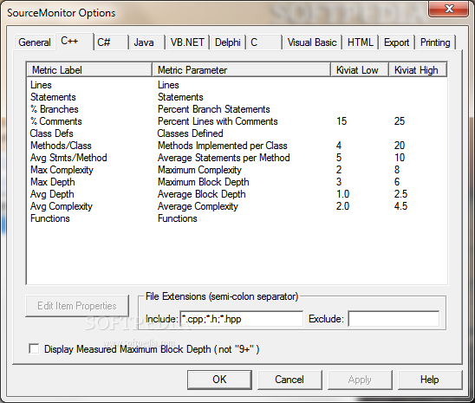Select the C language tab
The height and width of the screenshot is (403, 475).
click(264, 42)
